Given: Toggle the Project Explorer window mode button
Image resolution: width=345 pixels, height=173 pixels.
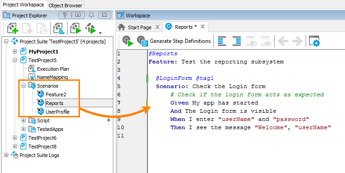Looking at the screenshot, I should click(x=78, y=15).
